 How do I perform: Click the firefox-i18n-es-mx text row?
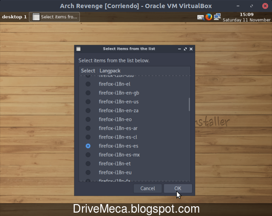[x=119, y=155]
